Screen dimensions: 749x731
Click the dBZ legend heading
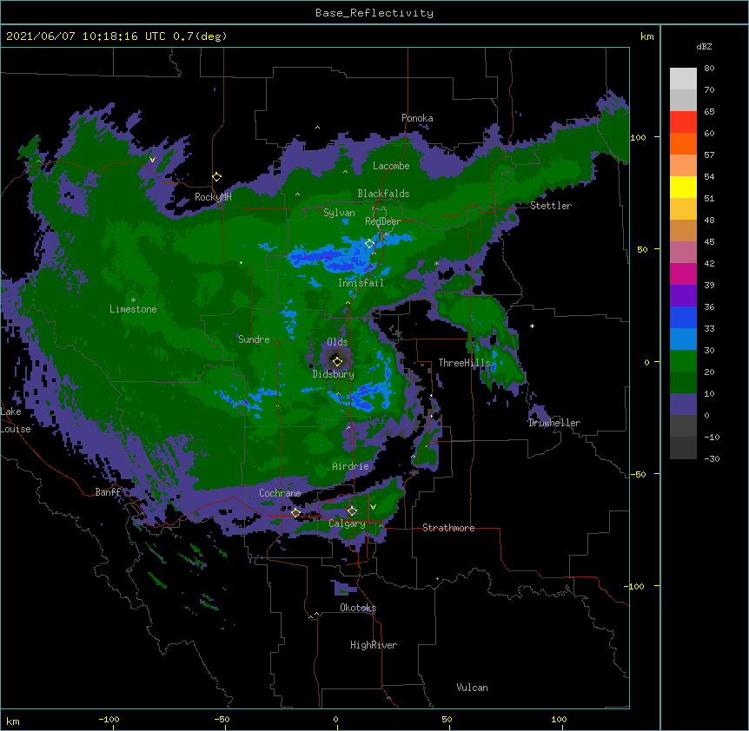(x=704, y=47)
